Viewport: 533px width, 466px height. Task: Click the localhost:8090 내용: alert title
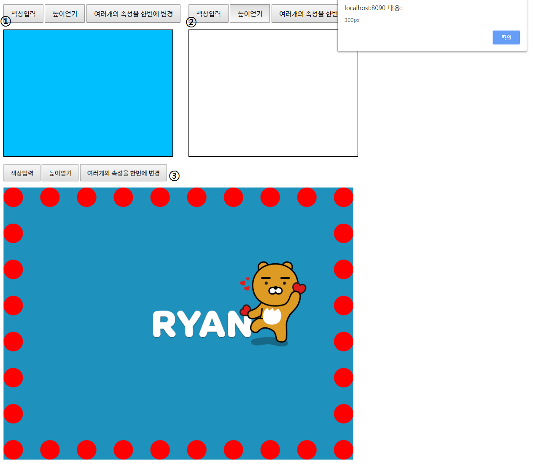(x=373, y=8)
